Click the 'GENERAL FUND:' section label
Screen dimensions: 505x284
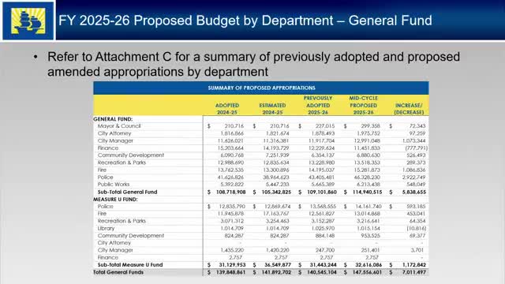[x=113, y=119]
